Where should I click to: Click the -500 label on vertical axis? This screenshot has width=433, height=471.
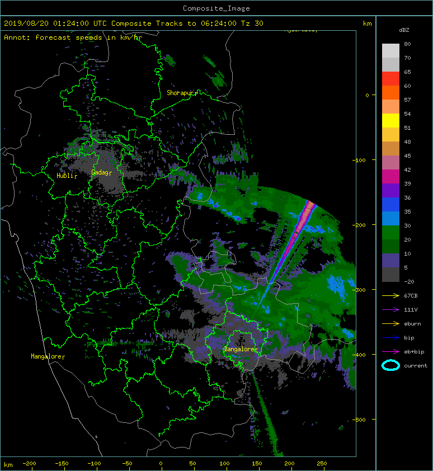tap(359, 420)
